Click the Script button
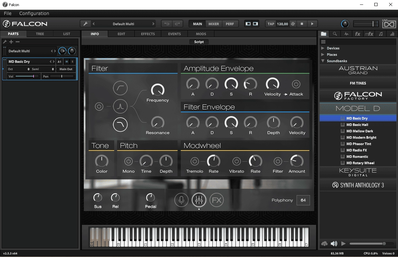The height and width of the screenshot is (257, 398). click(199, 42)
